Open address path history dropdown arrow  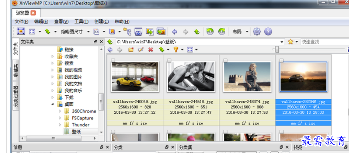tap(282, 42)
